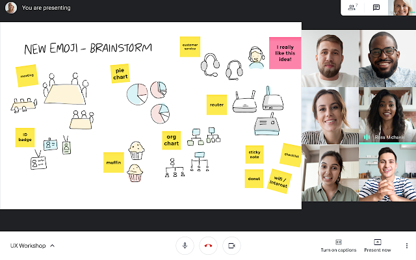Select Rosa Michaels' video tile
Viewport: 416px width, 260px height.
[x=387, y=115]
